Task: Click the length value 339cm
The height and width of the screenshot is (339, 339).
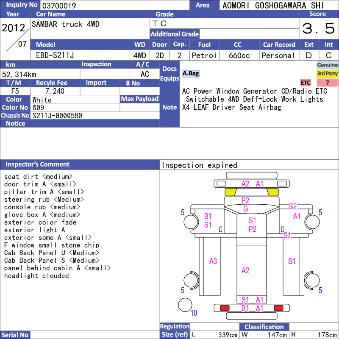Action: [x=228, y=335]
